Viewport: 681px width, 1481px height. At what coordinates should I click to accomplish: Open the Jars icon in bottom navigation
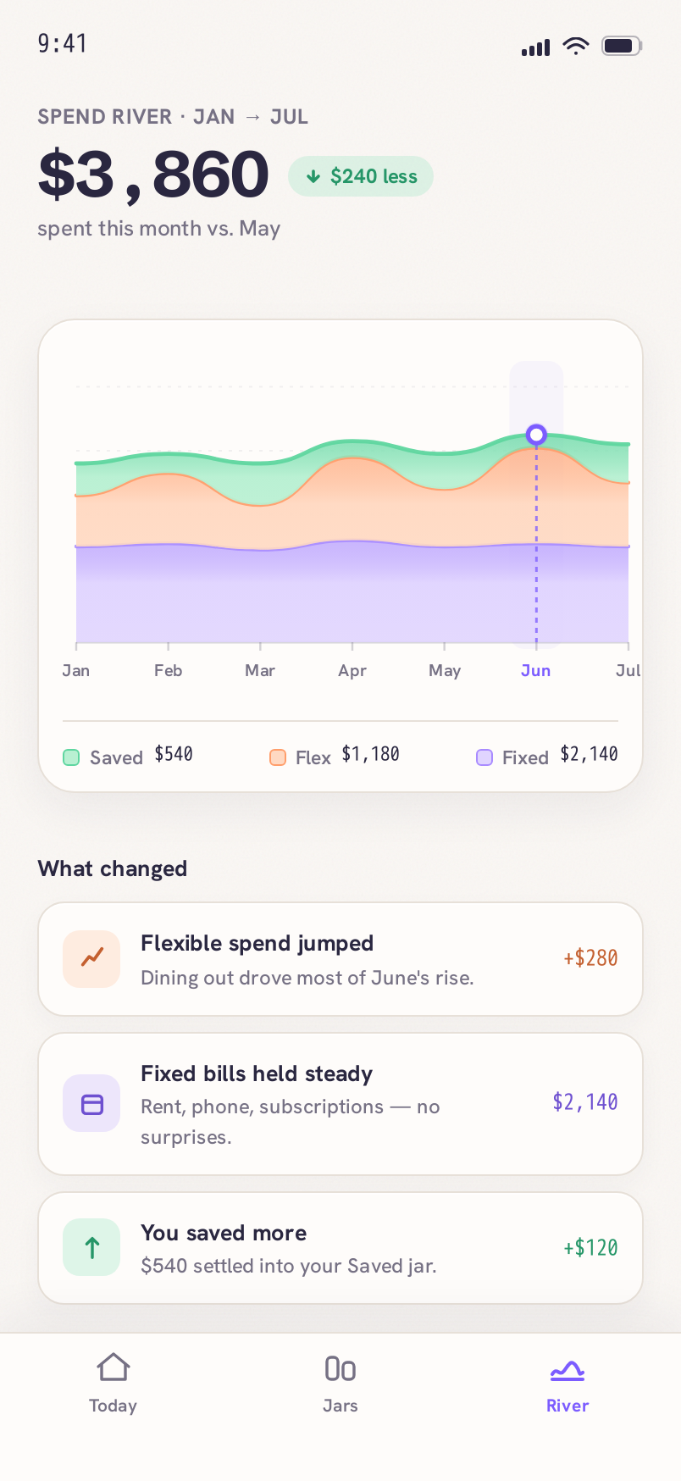[x=340, y=1368]
